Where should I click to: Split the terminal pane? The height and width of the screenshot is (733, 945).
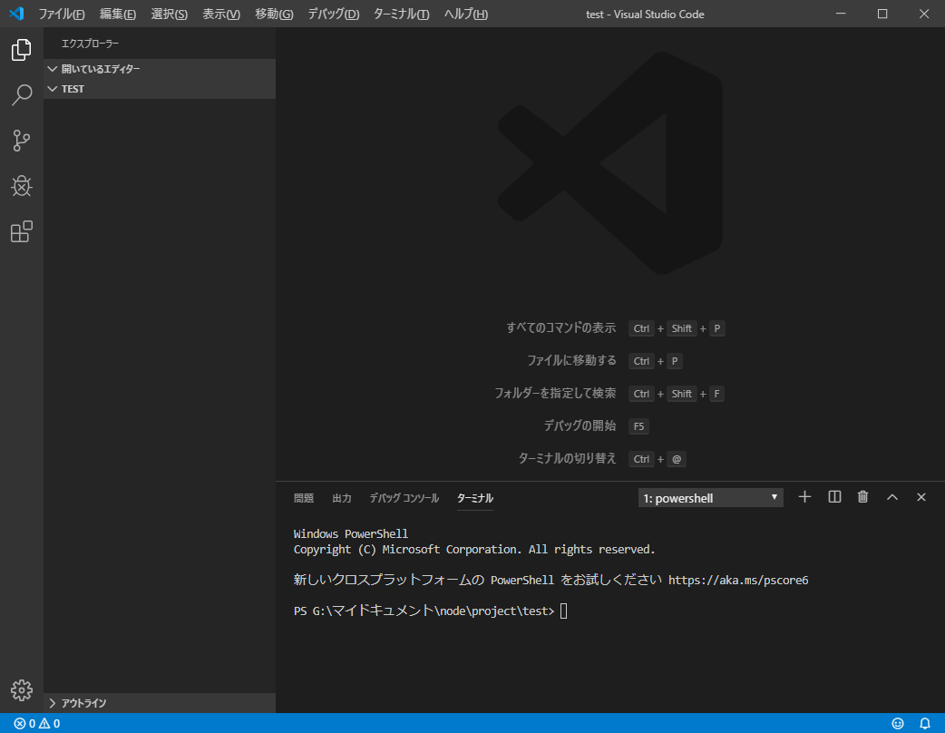coord(834,497)
